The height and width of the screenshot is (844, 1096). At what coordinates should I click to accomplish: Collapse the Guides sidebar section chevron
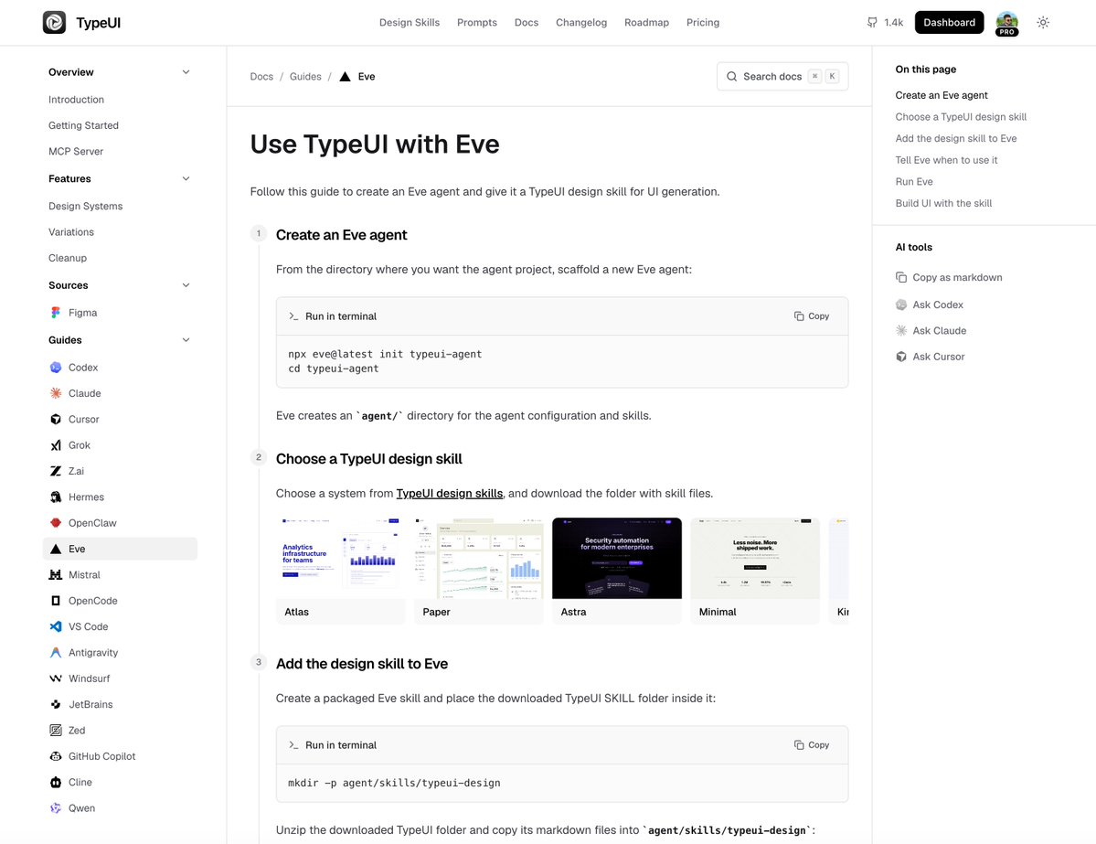coord(186,340)
